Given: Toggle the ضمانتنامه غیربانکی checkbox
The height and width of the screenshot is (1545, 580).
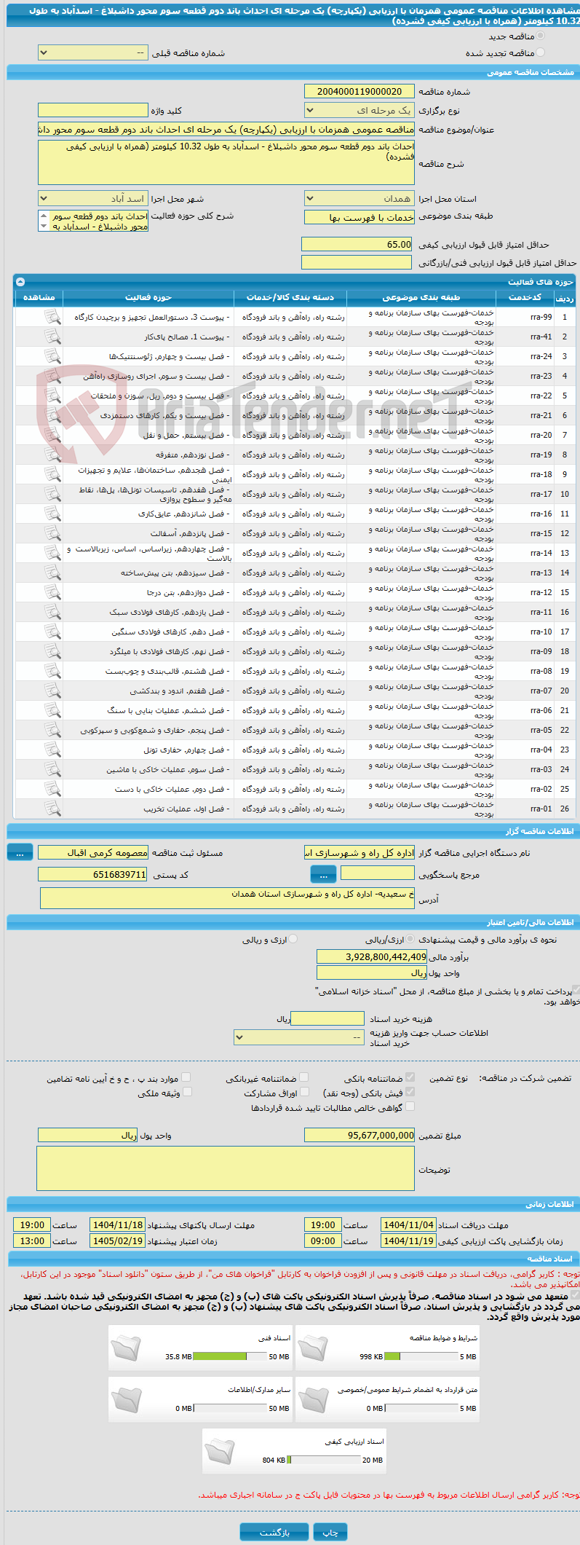Looking at the screenshot, I should [304, 1077].
